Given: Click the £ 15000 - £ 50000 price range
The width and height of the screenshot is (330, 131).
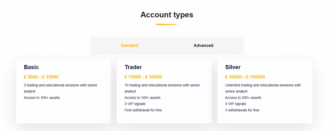Looking at the screenshot, I should 143,77.
